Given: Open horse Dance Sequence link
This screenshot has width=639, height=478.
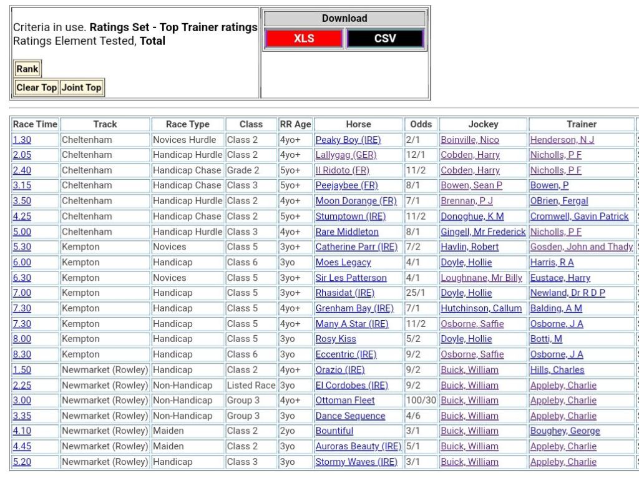Looking at the screenshot, I should [x=350, y=416].
